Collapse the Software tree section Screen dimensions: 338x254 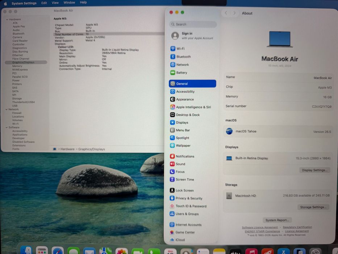click(x=7, y=127)
